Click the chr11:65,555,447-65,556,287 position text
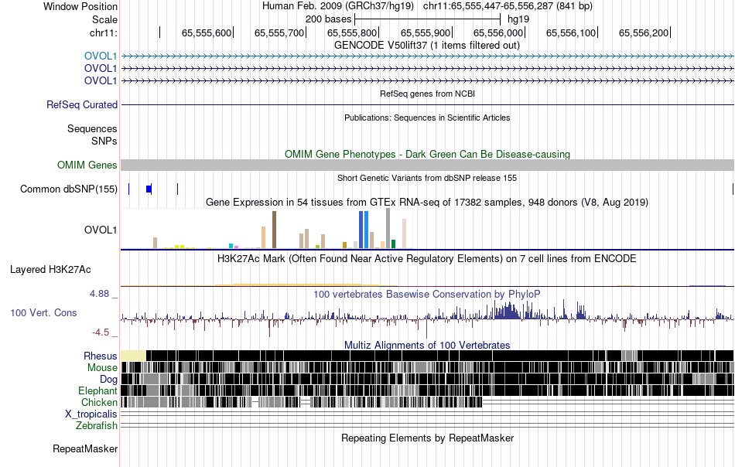735x467 pixels. point(508,6)
